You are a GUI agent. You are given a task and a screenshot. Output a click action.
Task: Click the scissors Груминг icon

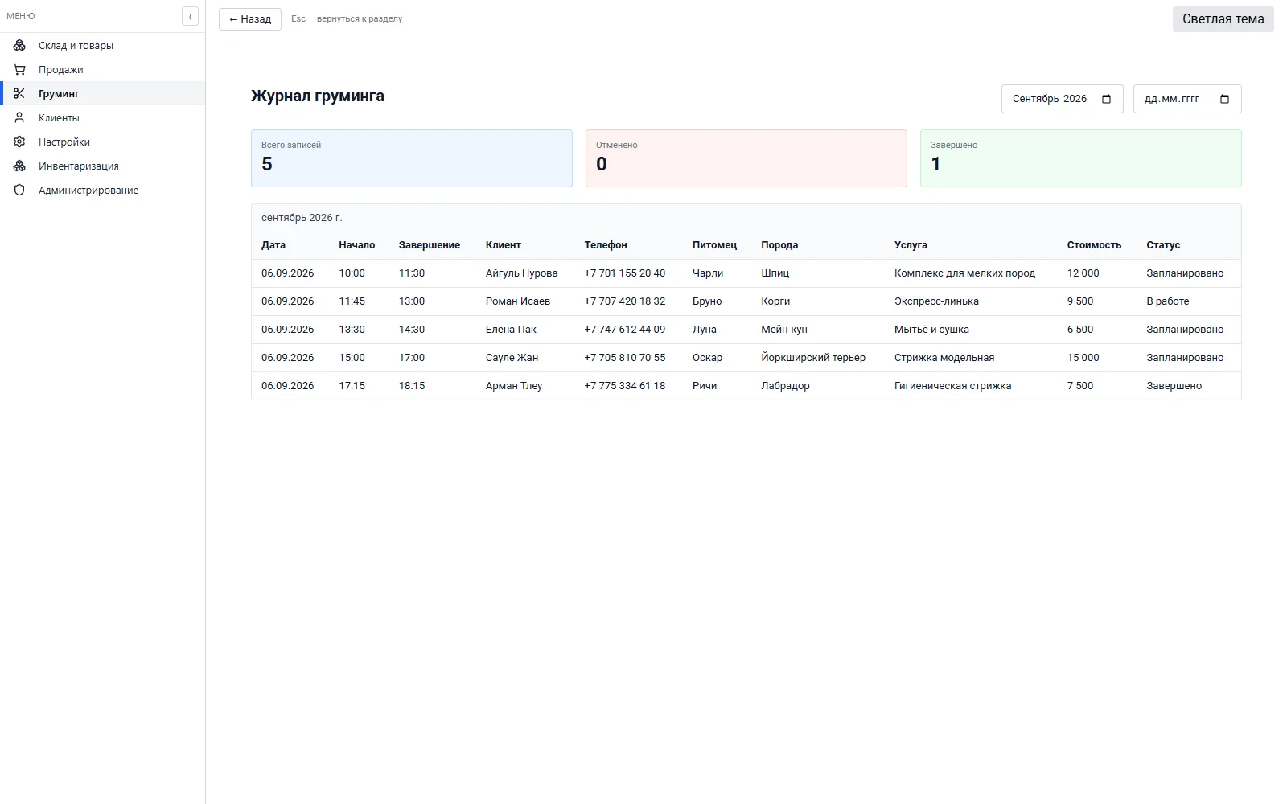click(19, 93)
